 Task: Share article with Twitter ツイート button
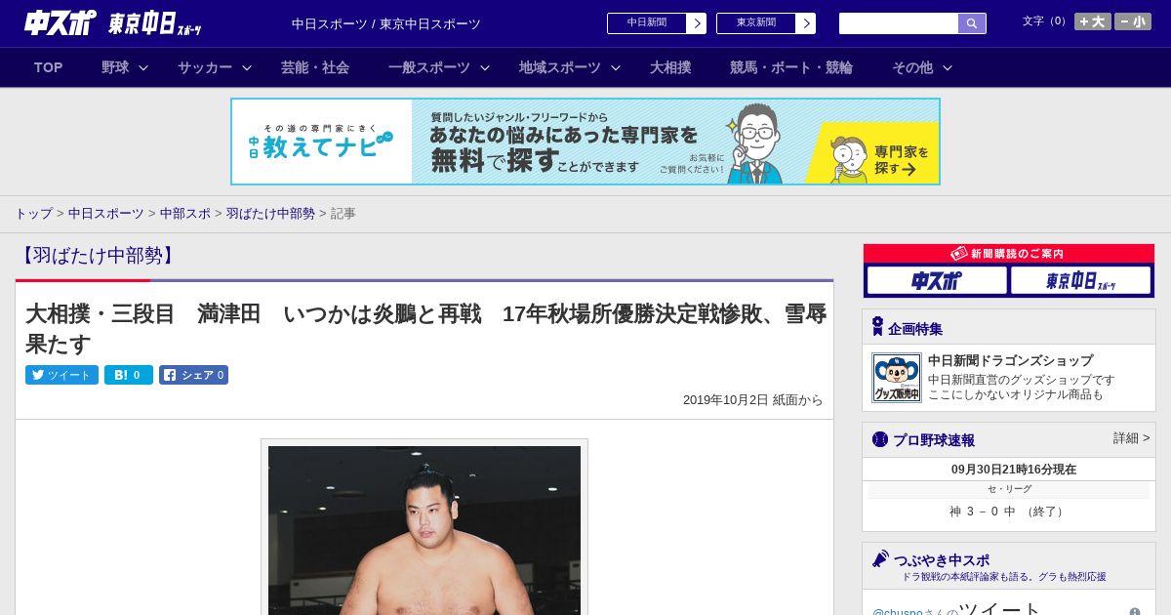point(61,375)
